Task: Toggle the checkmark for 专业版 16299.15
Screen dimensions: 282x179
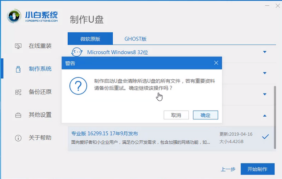Action: pos(266,137)
